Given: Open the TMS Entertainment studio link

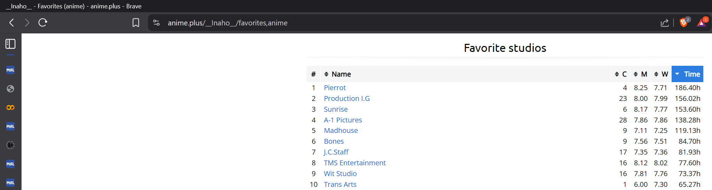Looking at the screenshot, I should (x=355, y=163).
